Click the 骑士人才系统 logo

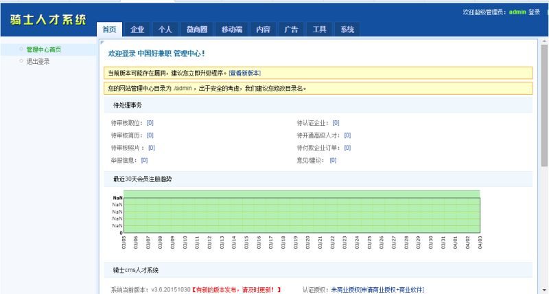(x=47, y=19)
